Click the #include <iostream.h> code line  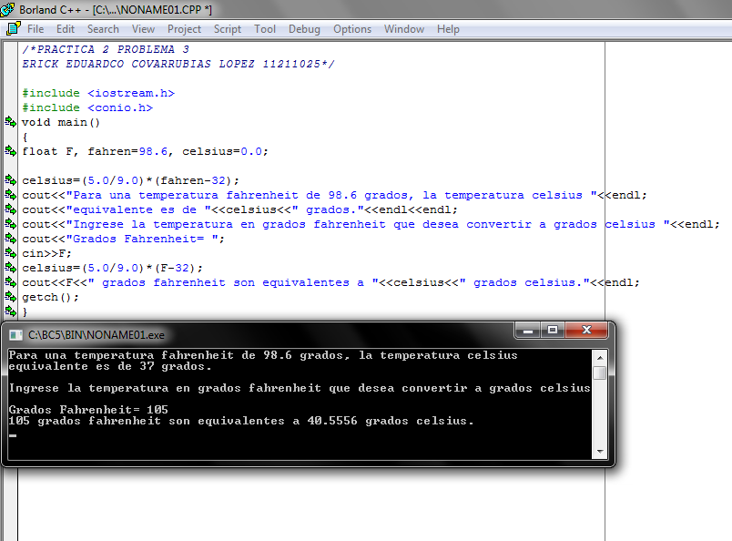pos(98,93)
